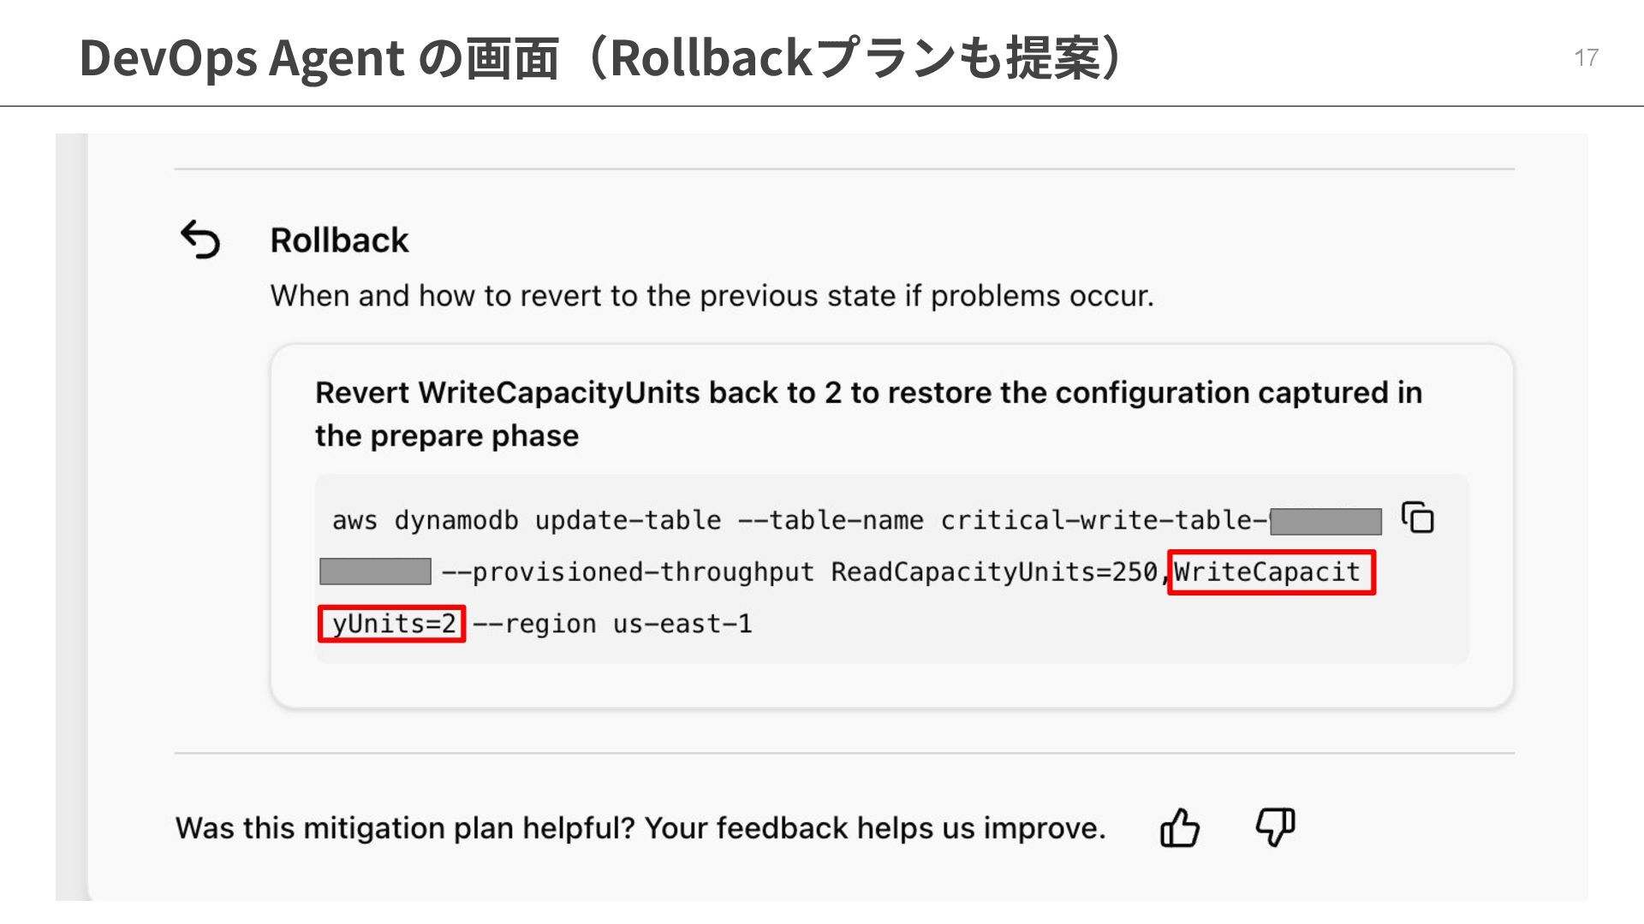1644x924 pixels.
Task: Click the gray redacted box before '--provisioned-throughput'
Action: click(375, 572)
